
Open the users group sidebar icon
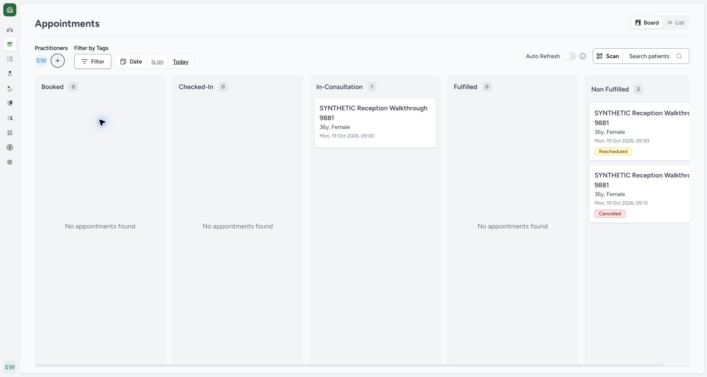10,118
